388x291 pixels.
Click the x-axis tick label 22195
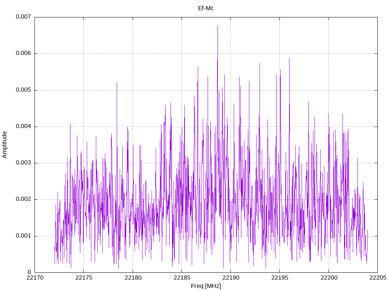[x=280, y=278]
